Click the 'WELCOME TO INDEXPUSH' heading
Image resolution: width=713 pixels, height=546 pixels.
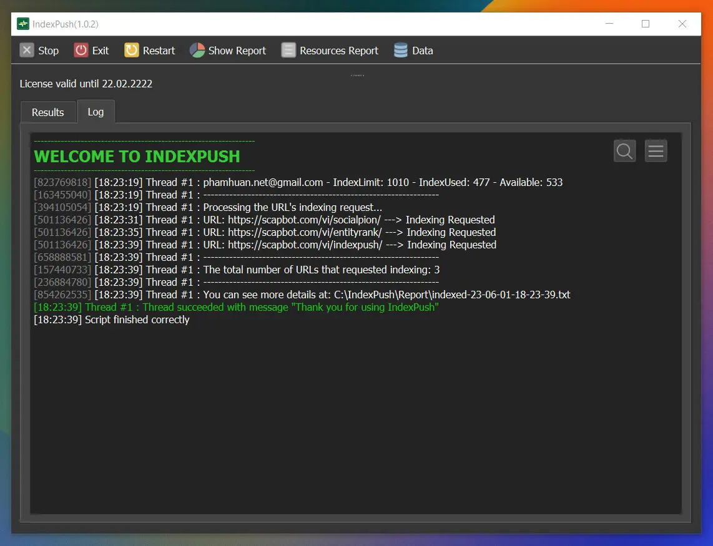tap(137, 157)
